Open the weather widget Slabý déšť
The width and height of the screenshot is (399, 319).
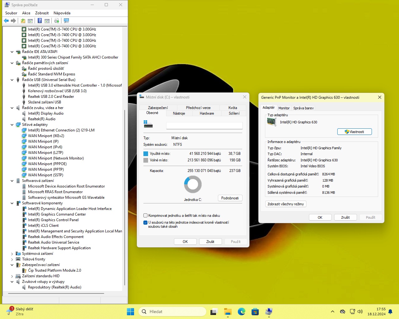[19, 312]
